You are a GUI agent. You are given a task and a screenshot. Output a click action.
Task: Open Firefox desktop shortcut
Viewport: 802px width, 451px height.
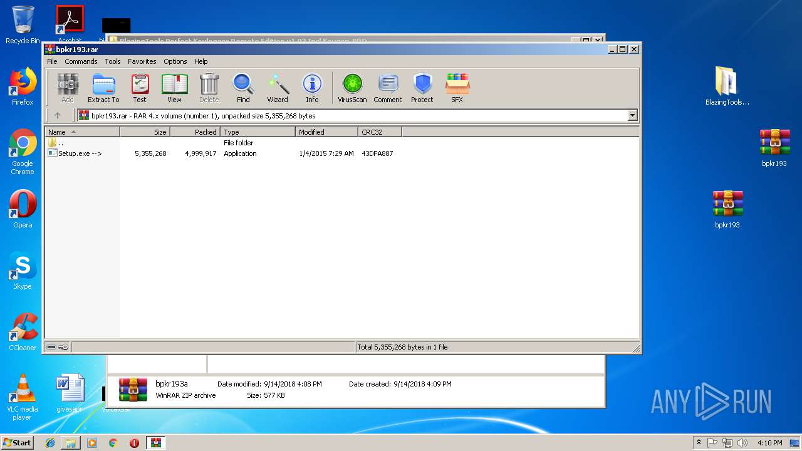pos(23,86)
